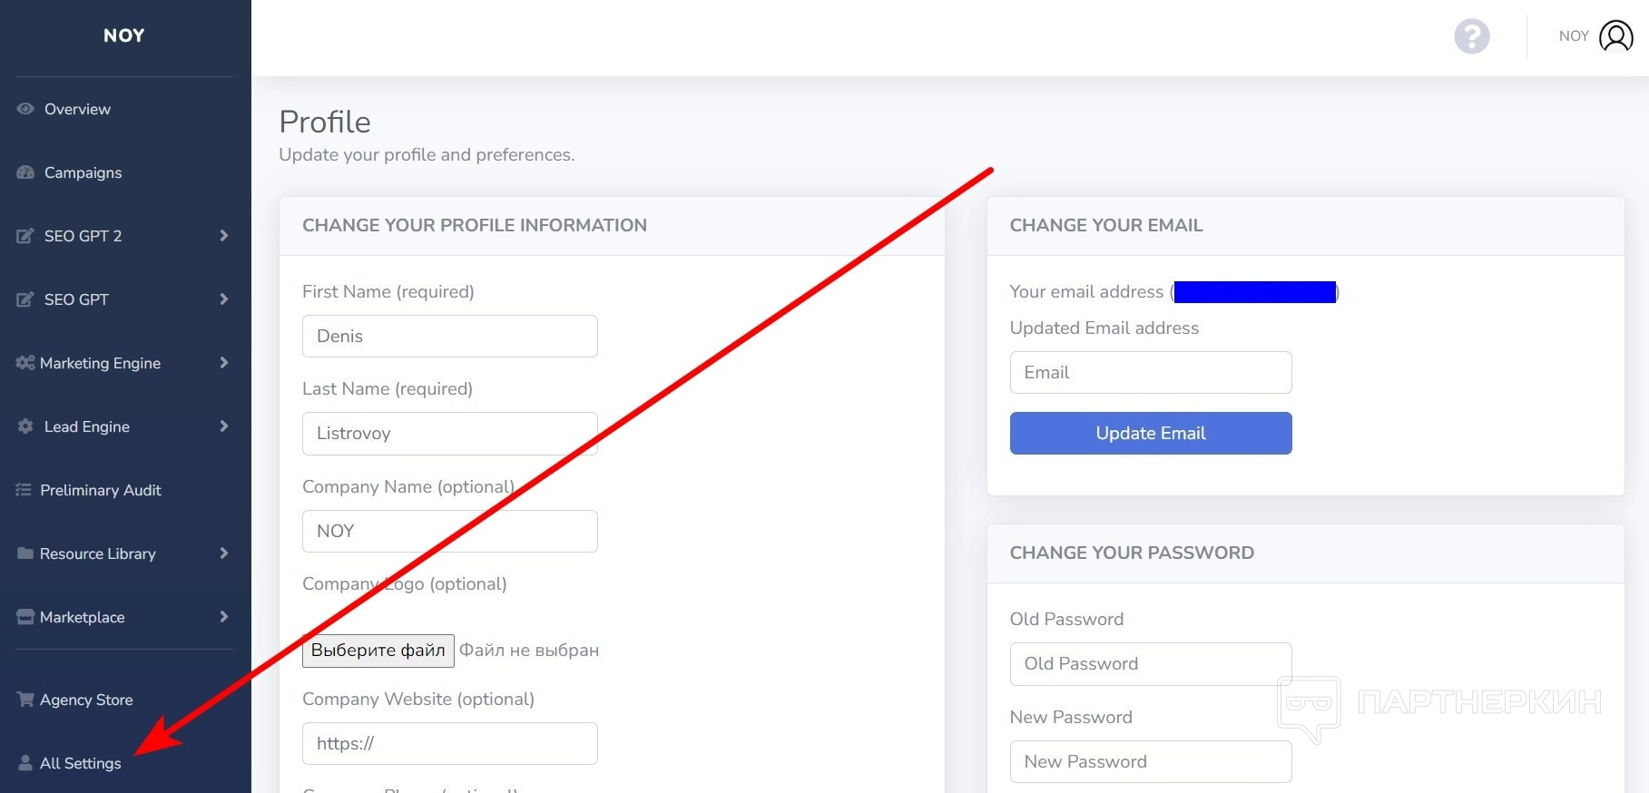Click the Agency Store cart icon

25,700
